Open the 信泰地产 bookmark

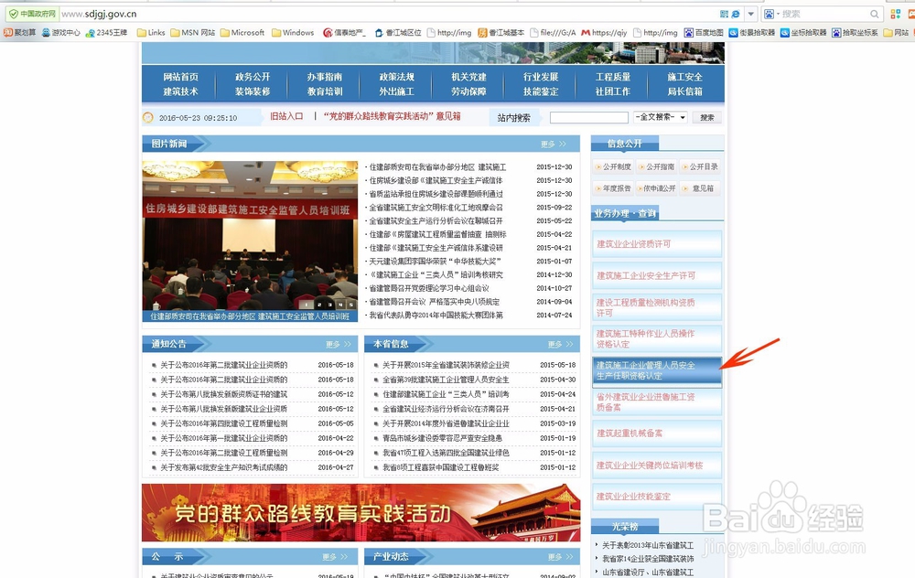coord(344,33)
